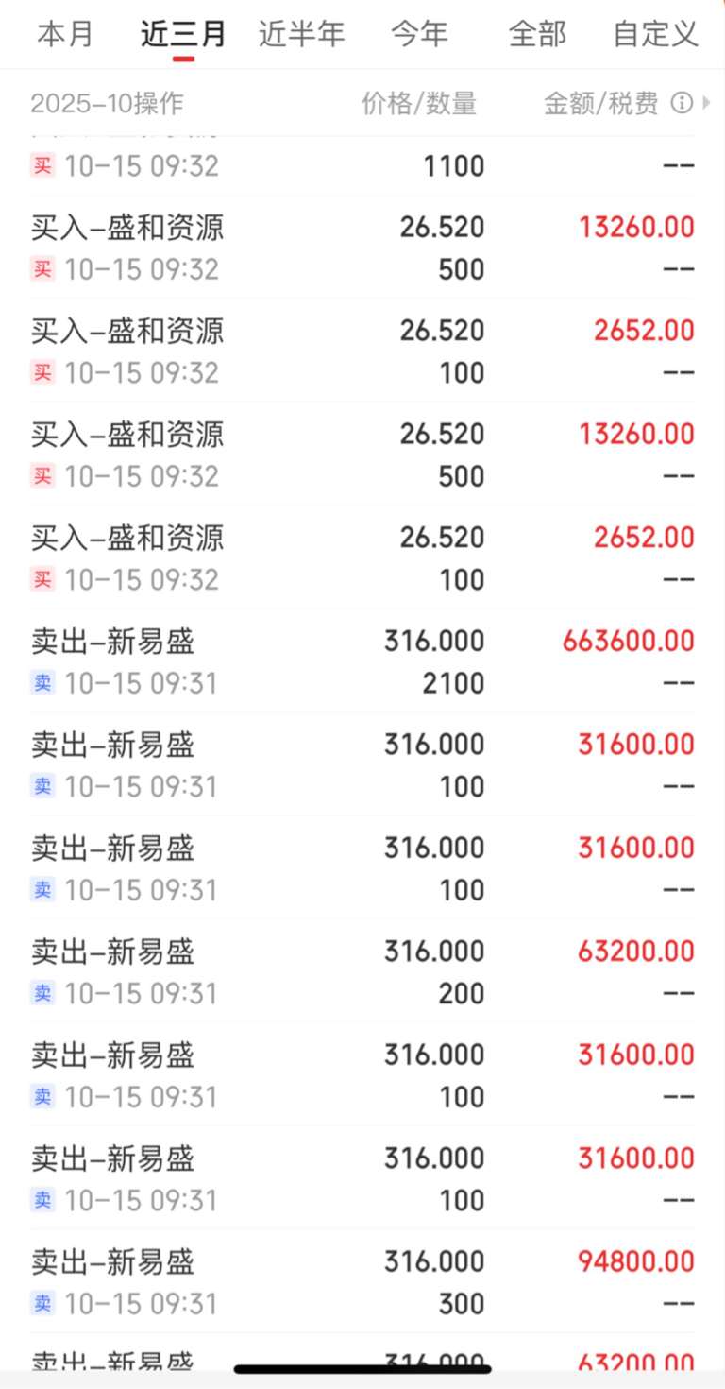Tap the 卖 badge on the 200-share row

pyautogui.click(x=42, y=993)
